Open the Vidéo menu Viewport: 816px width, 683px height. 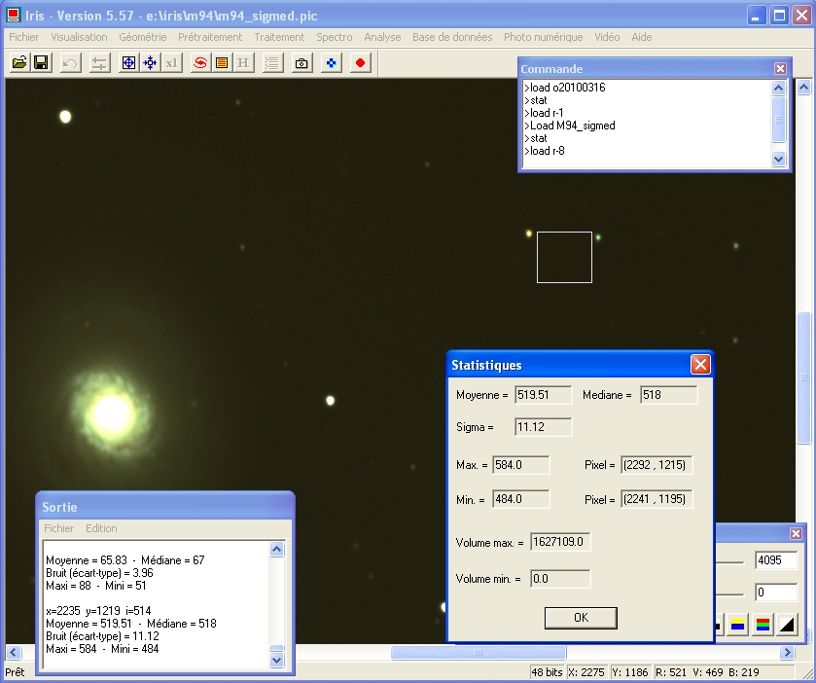(x=607, y=37)
